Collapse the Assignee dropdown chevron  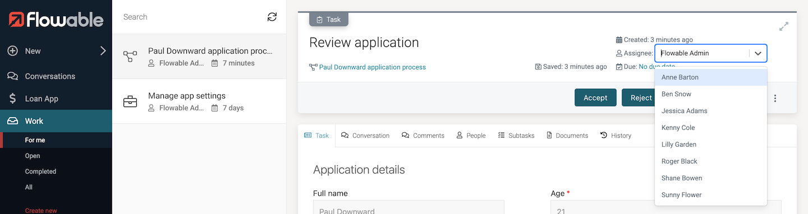[758, 53]
